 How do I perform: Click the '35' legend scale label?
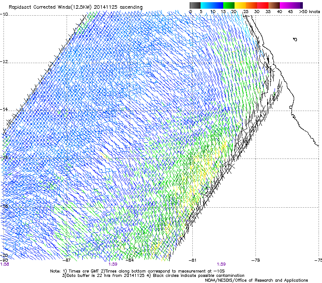coord(268,12)
